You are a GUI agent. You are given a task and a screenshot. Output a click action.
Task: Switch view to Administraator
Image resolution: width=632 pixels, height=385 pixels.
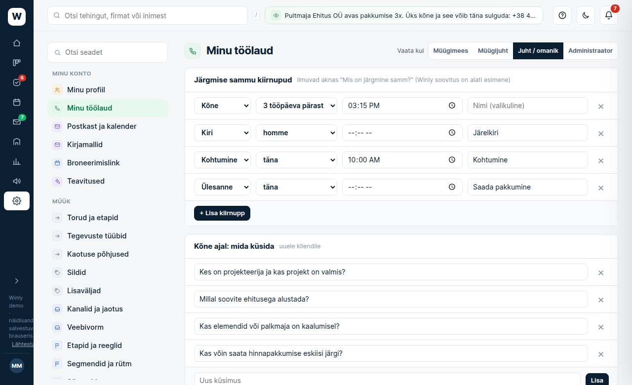coord(591,51)
